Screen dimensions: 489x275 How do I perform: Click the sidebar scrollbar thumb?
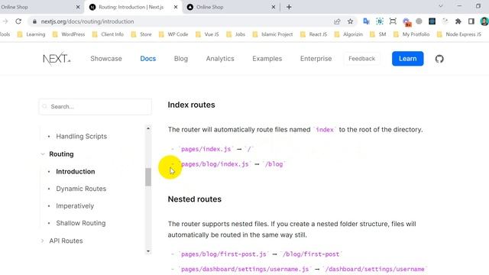[x=148, y=176]
